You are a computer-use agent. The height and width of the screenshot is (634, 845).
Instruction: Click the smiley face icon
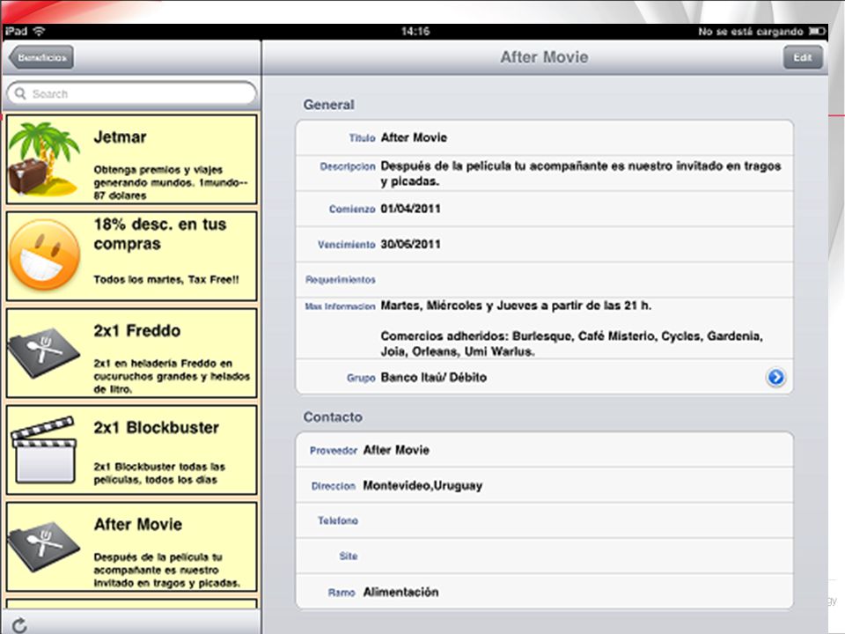pyautogui.click(x=45, y=255)
